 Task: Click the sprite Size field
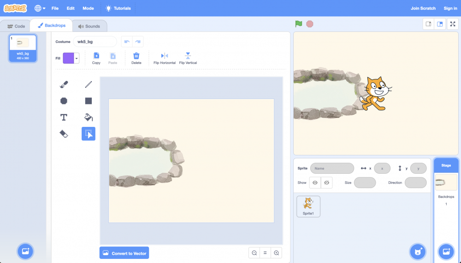pyautogui.click(x=365, y=183)
